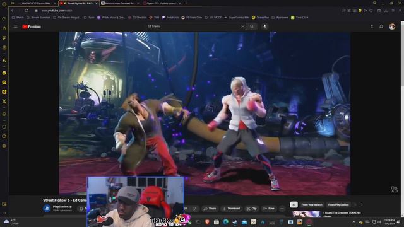This screenshot has width=404, height=227.
Task: Open Instagram in the Opera sidebar
Action: pos(4,83)
